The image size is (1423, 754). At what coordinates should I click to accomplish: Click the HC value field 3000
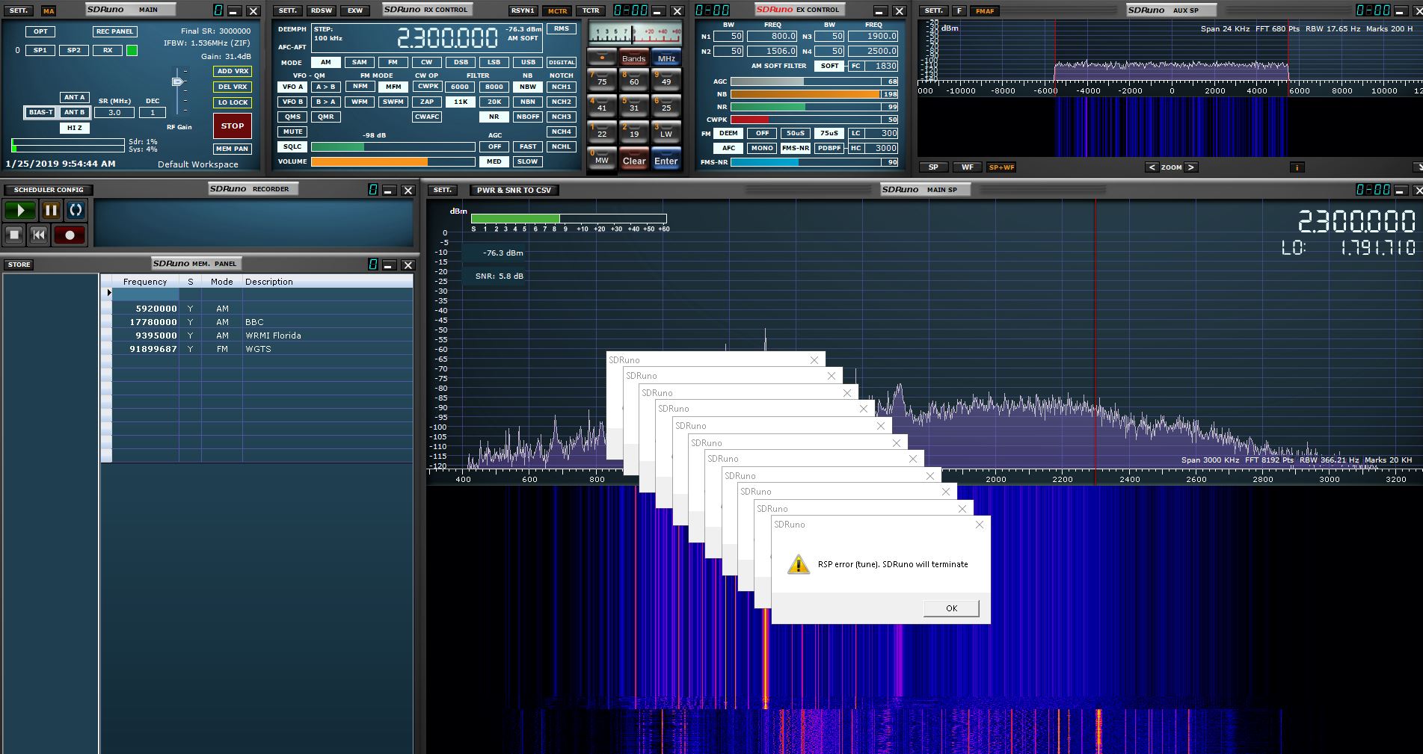coord(882,148)
